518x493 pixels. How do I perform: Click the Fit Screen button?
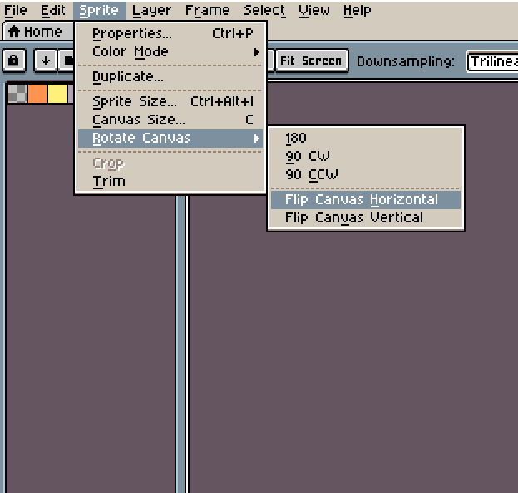(312, 61)
